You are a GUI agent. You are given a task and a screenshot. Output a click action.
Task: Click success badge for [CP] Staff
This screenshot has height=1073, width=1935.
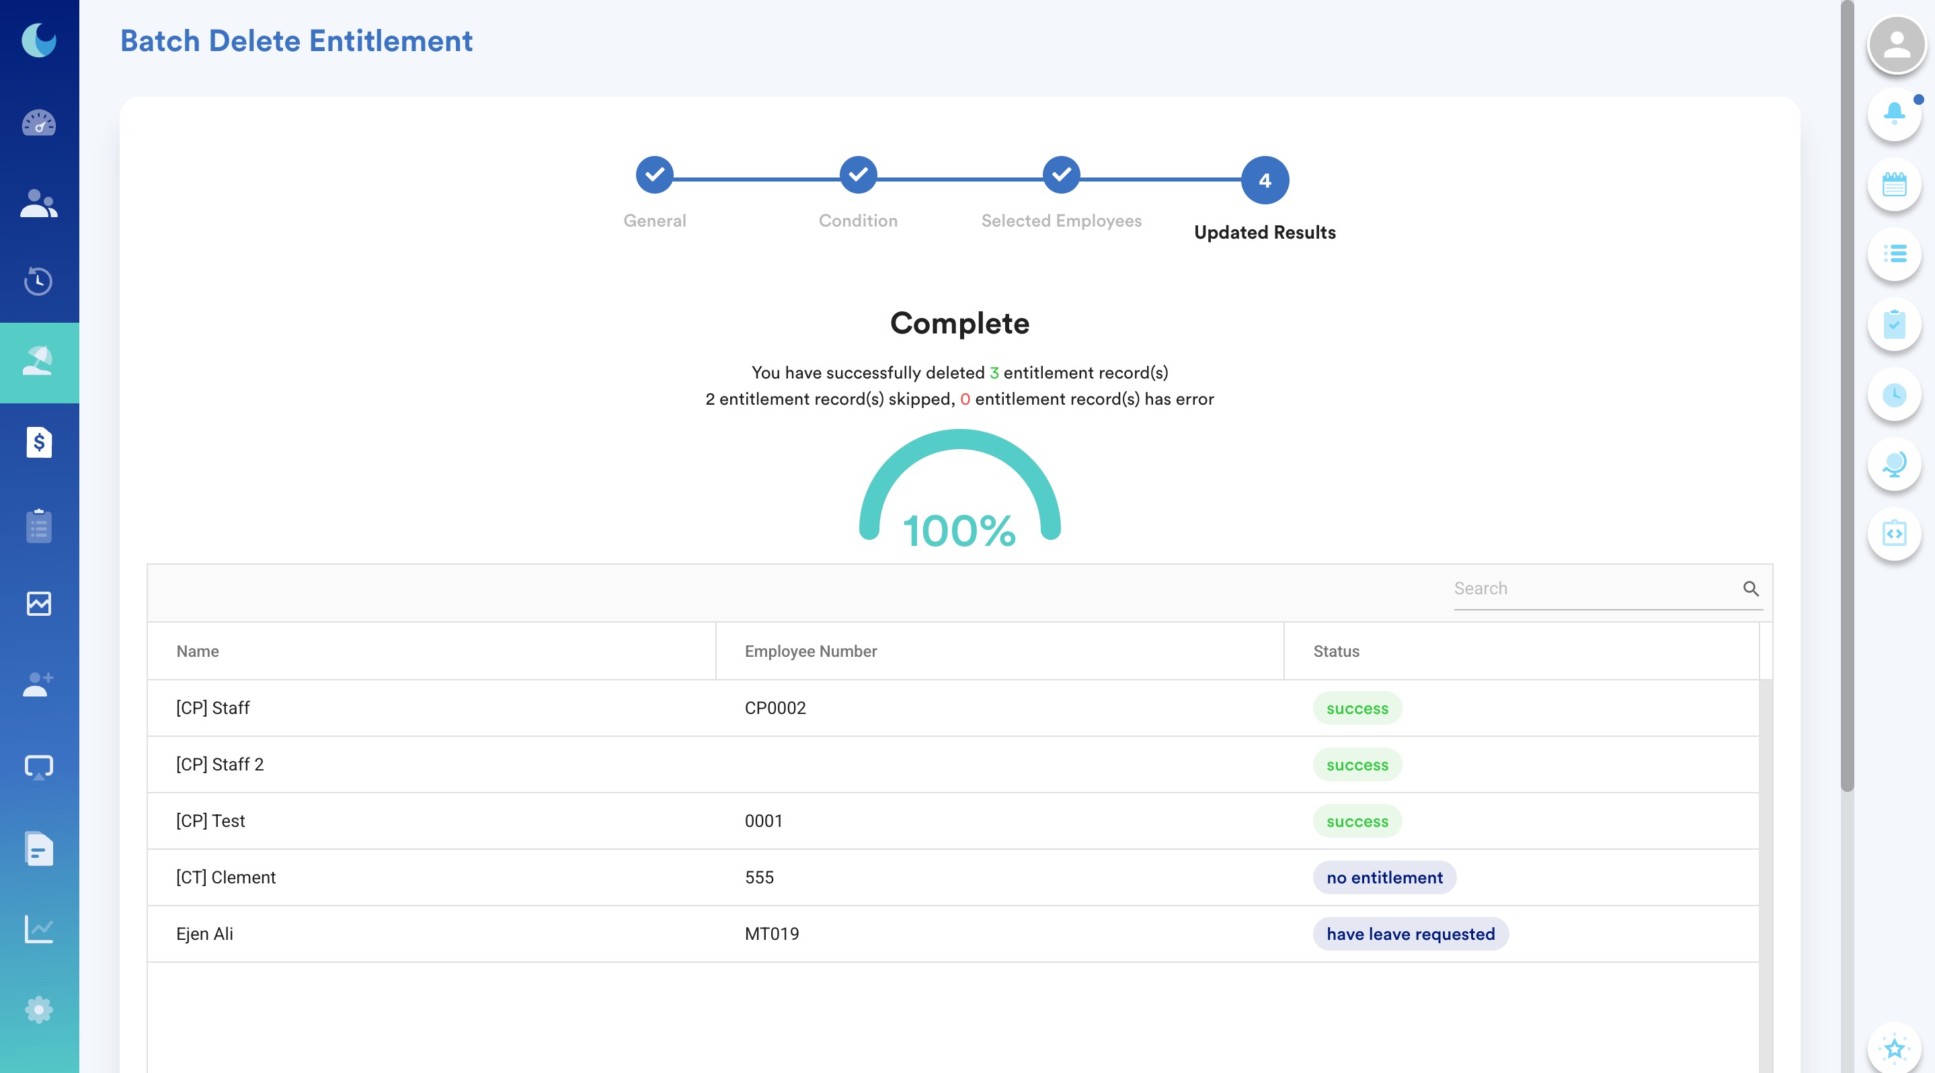(x=1357, y=708)
